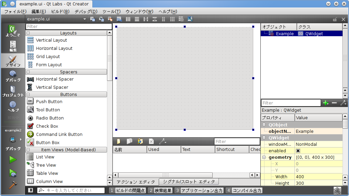This screenshot has width=349, height=196.
Task: Click the green Run button in sidebar
Action: tap(13, 159)
